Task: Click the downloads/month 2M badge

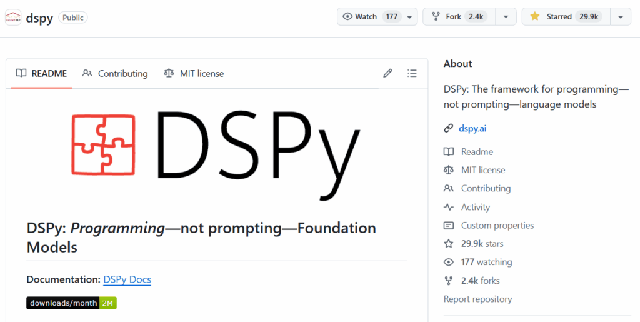Action: click(x=71, y=303)
